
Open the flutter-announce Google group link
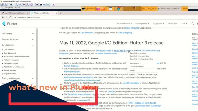(132, 28)
